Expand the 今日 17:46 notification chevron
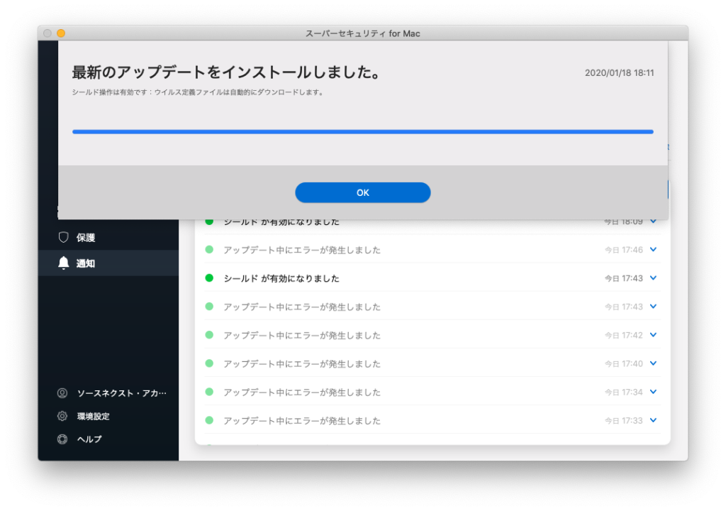 pos(653,250)
